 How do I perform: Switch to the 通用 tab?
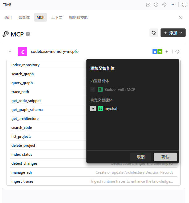[8, 17]
